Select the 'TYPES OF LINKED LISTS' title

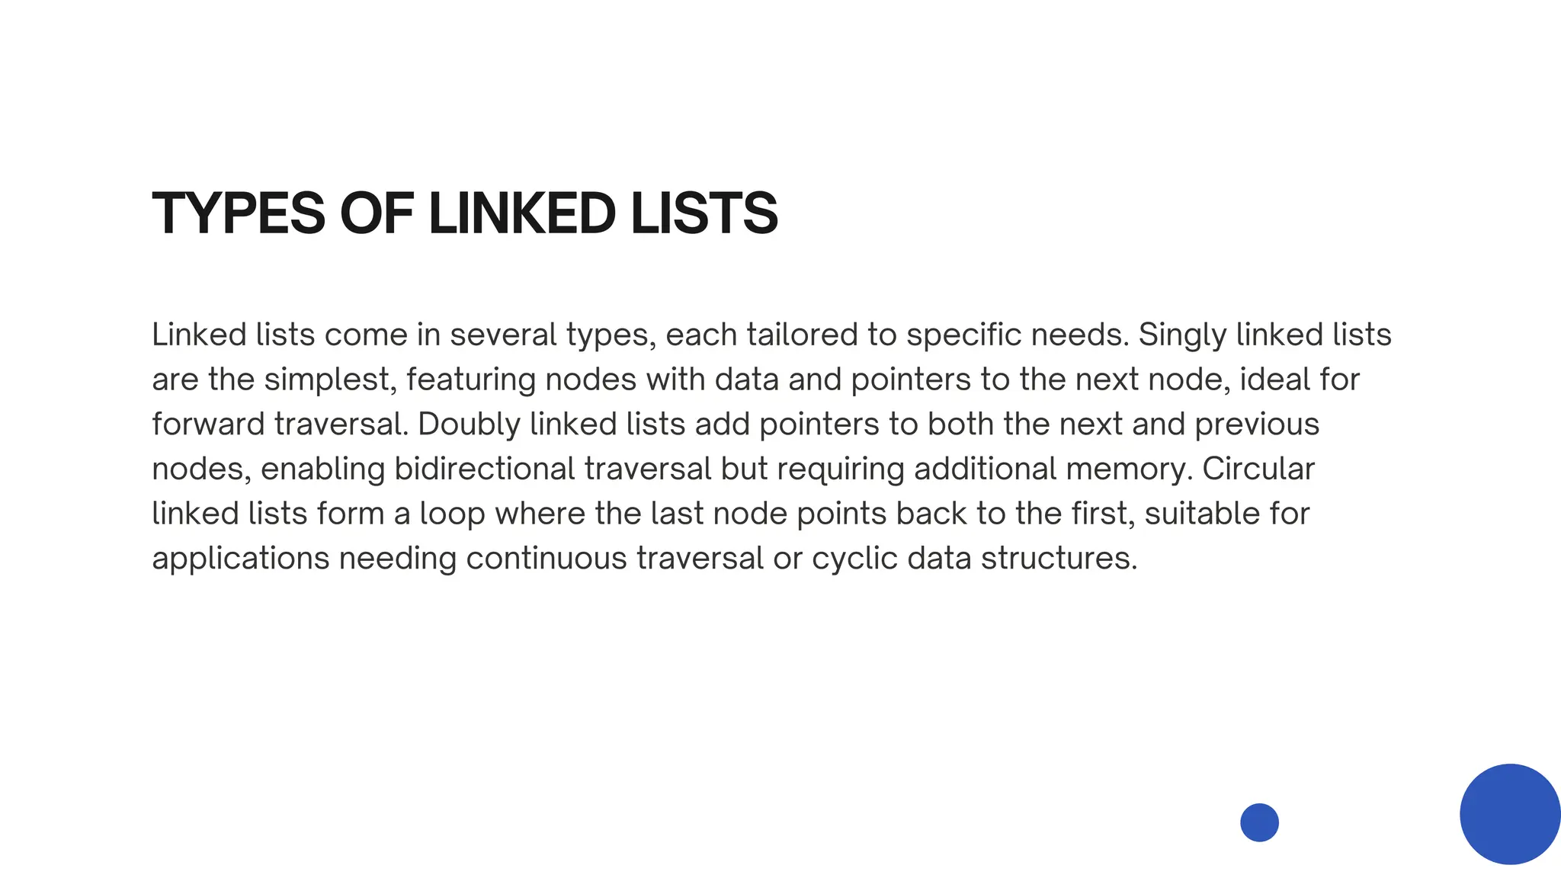point(465,213)
